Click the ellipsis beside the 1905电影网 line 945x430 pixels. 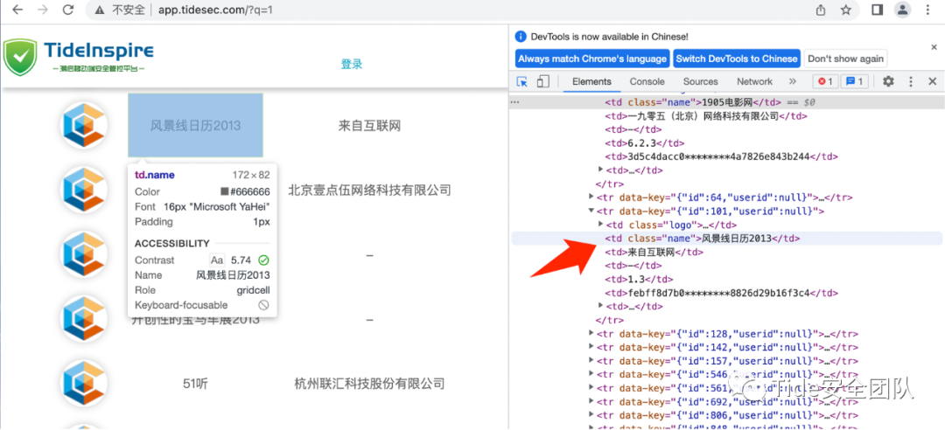[x=514, y=102]
